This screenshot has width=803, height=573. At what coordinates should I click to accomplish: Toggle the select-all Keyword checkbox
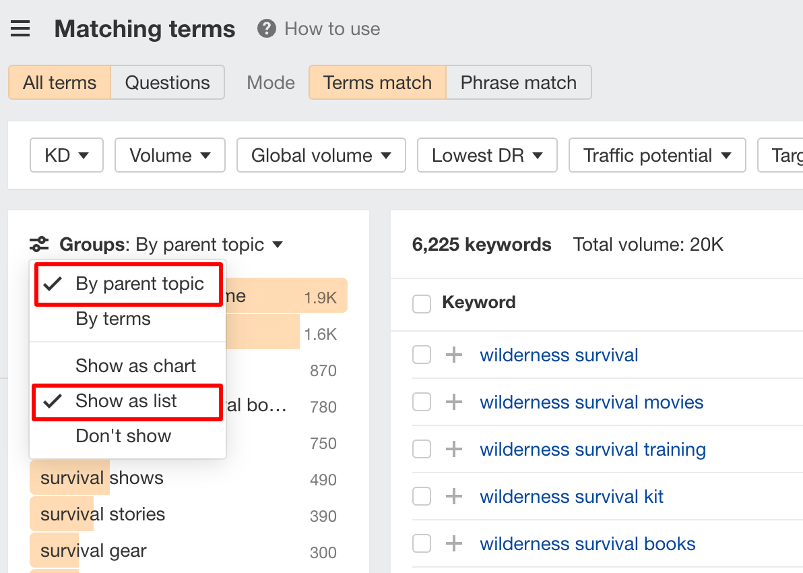(422, 303)
